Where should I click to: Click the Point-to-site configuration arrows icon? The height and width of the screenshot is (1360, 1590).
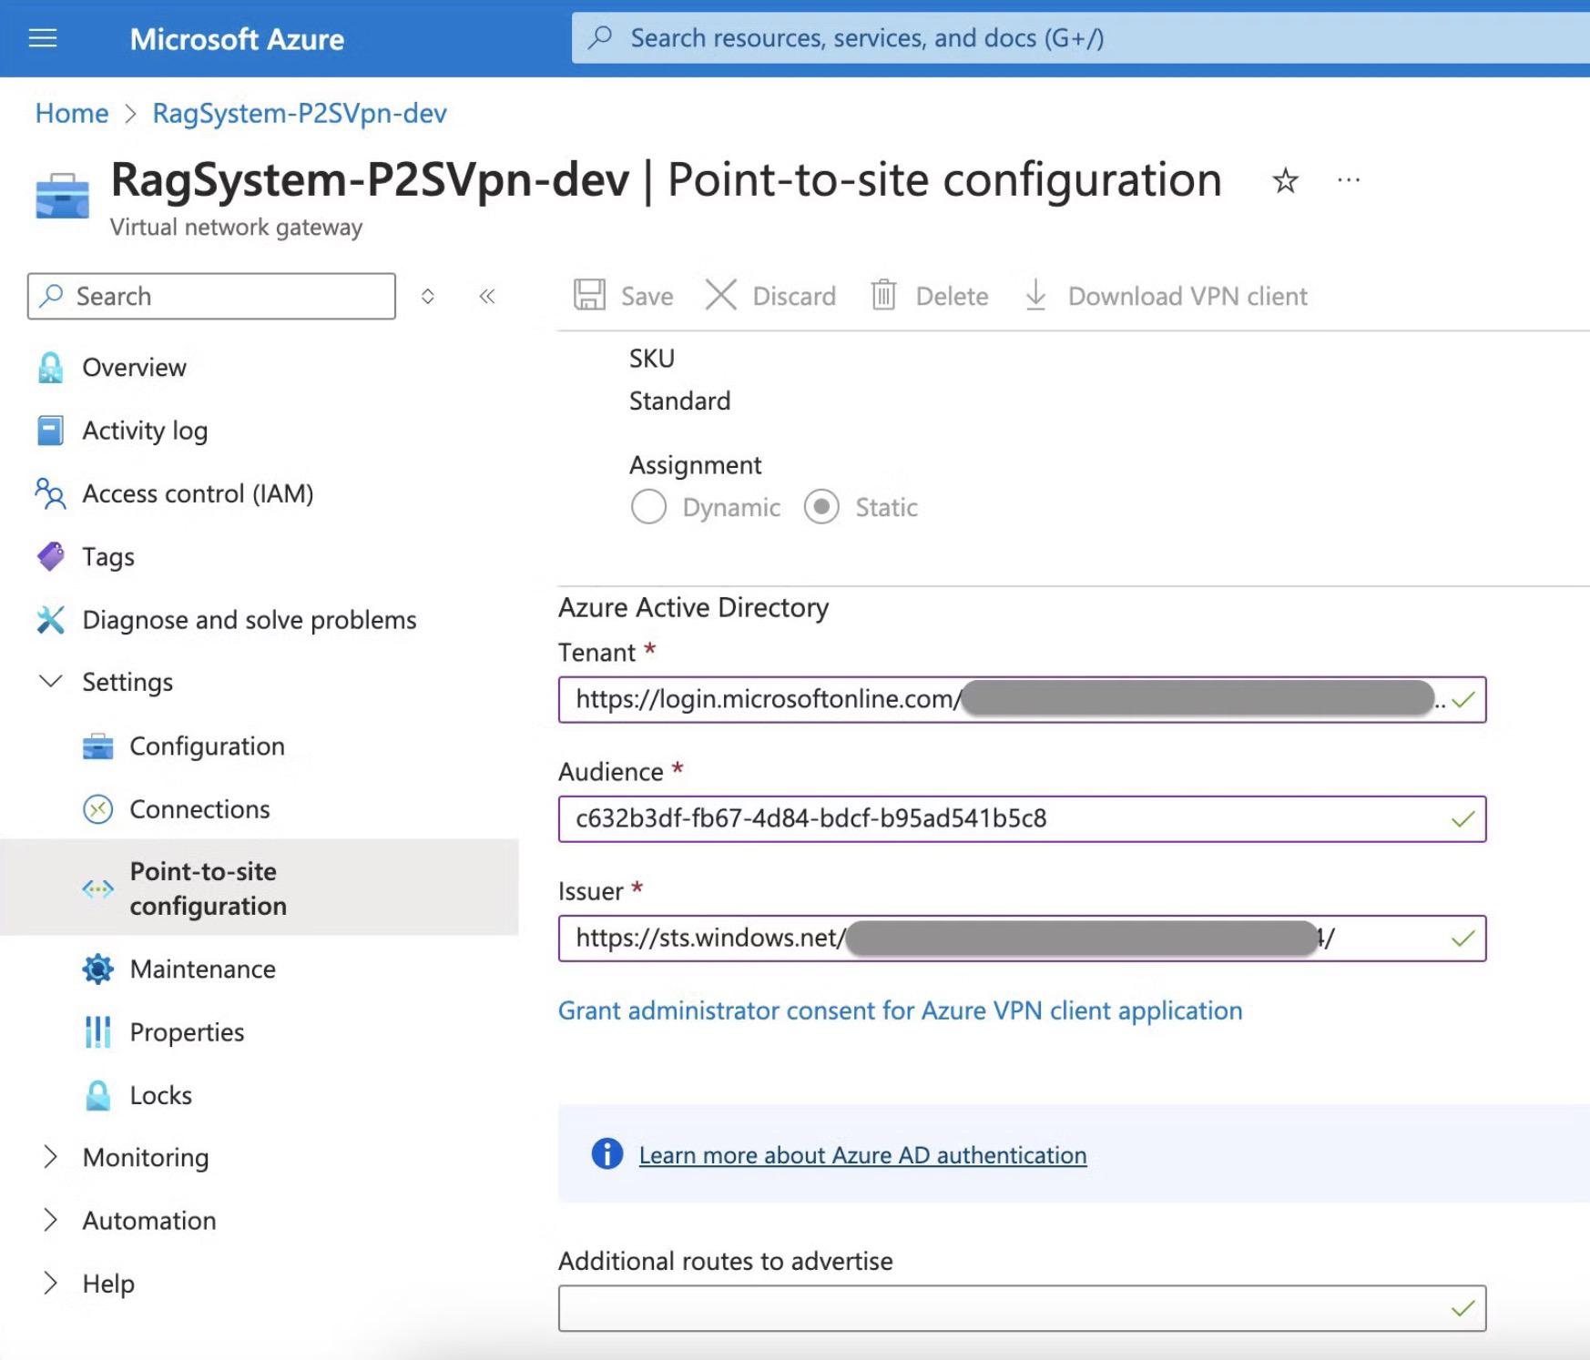pyautogui.click(x=98, y=888)
